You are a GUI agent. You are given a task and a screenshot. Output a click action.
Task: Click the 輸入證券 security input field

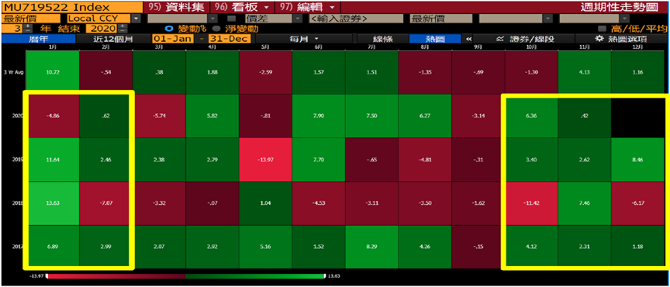[357, 19]
